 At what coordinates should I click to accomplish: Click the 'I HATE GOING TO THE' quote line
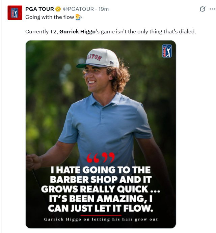click(x=101, y=170)
